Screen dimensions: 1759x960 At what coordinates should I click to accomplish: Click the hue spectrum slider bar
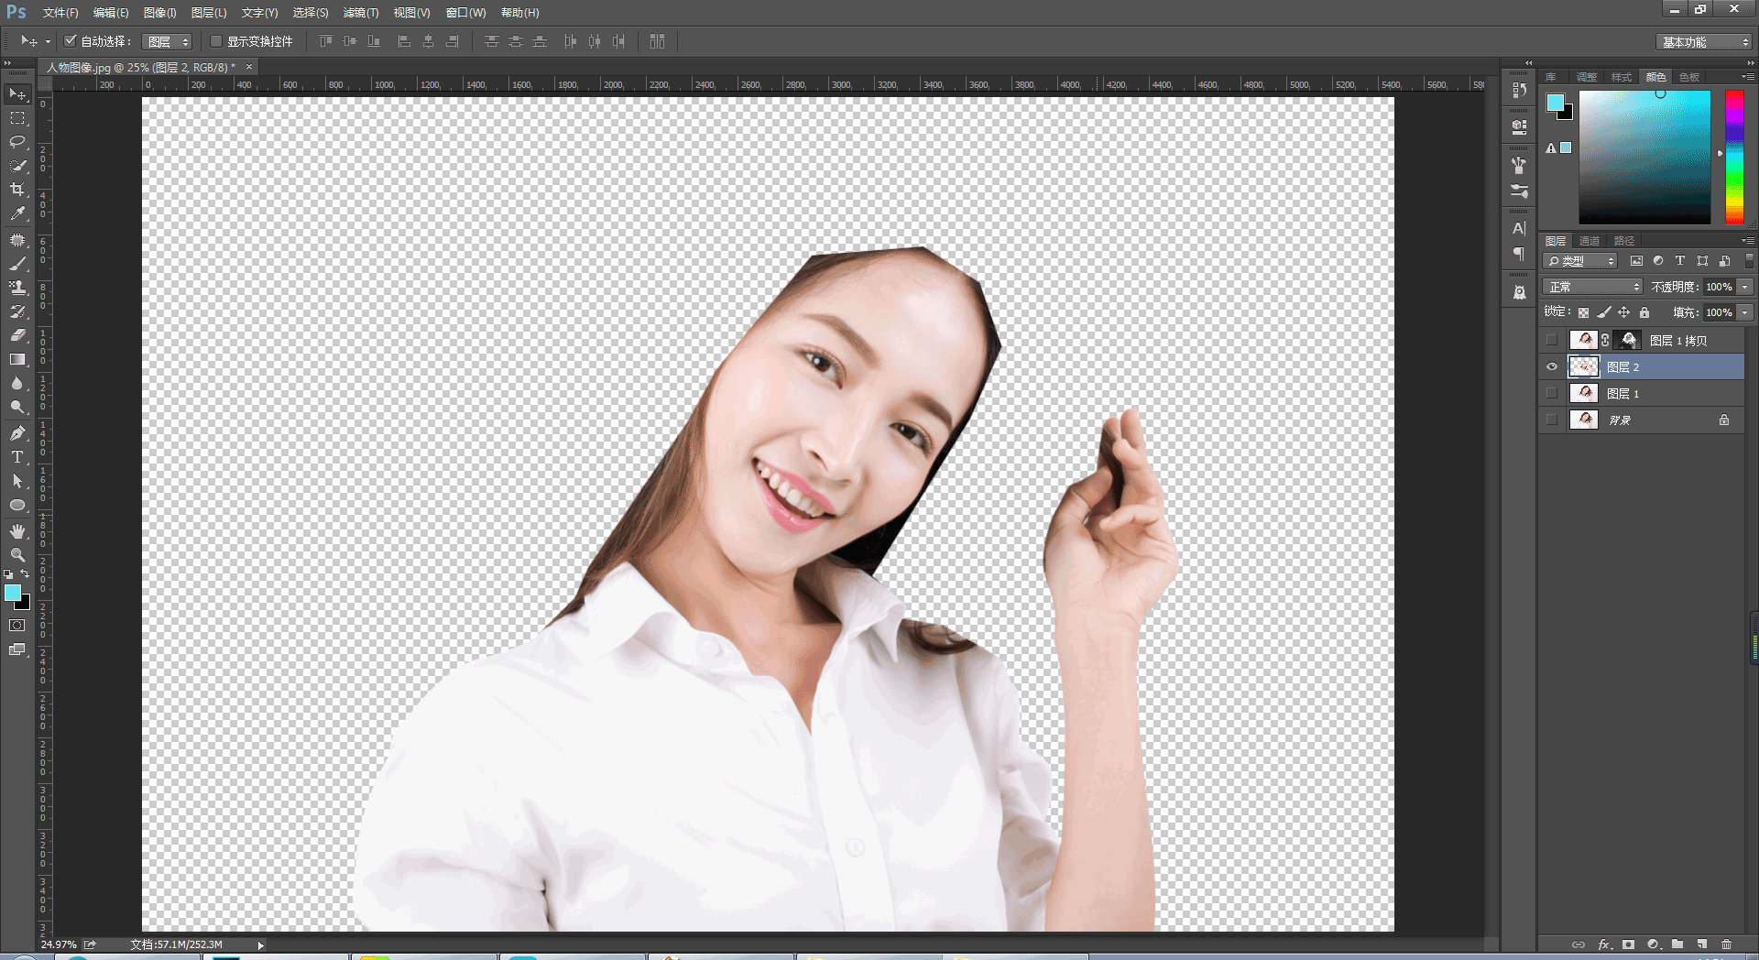(x=1734, y=157)
